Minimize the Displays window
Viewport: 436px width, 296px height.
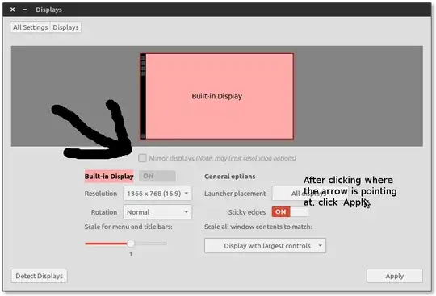coord(24,10)
